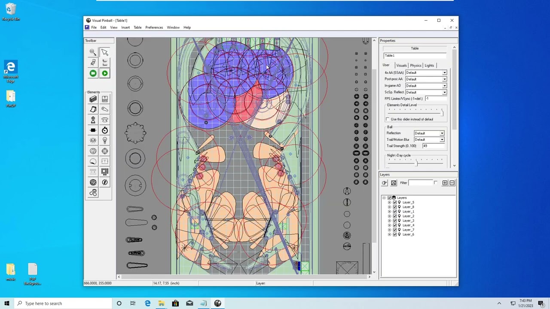Uncheck the Layer_5 visibility checkbox
This screenshot has height=309, width=550.
395,202
